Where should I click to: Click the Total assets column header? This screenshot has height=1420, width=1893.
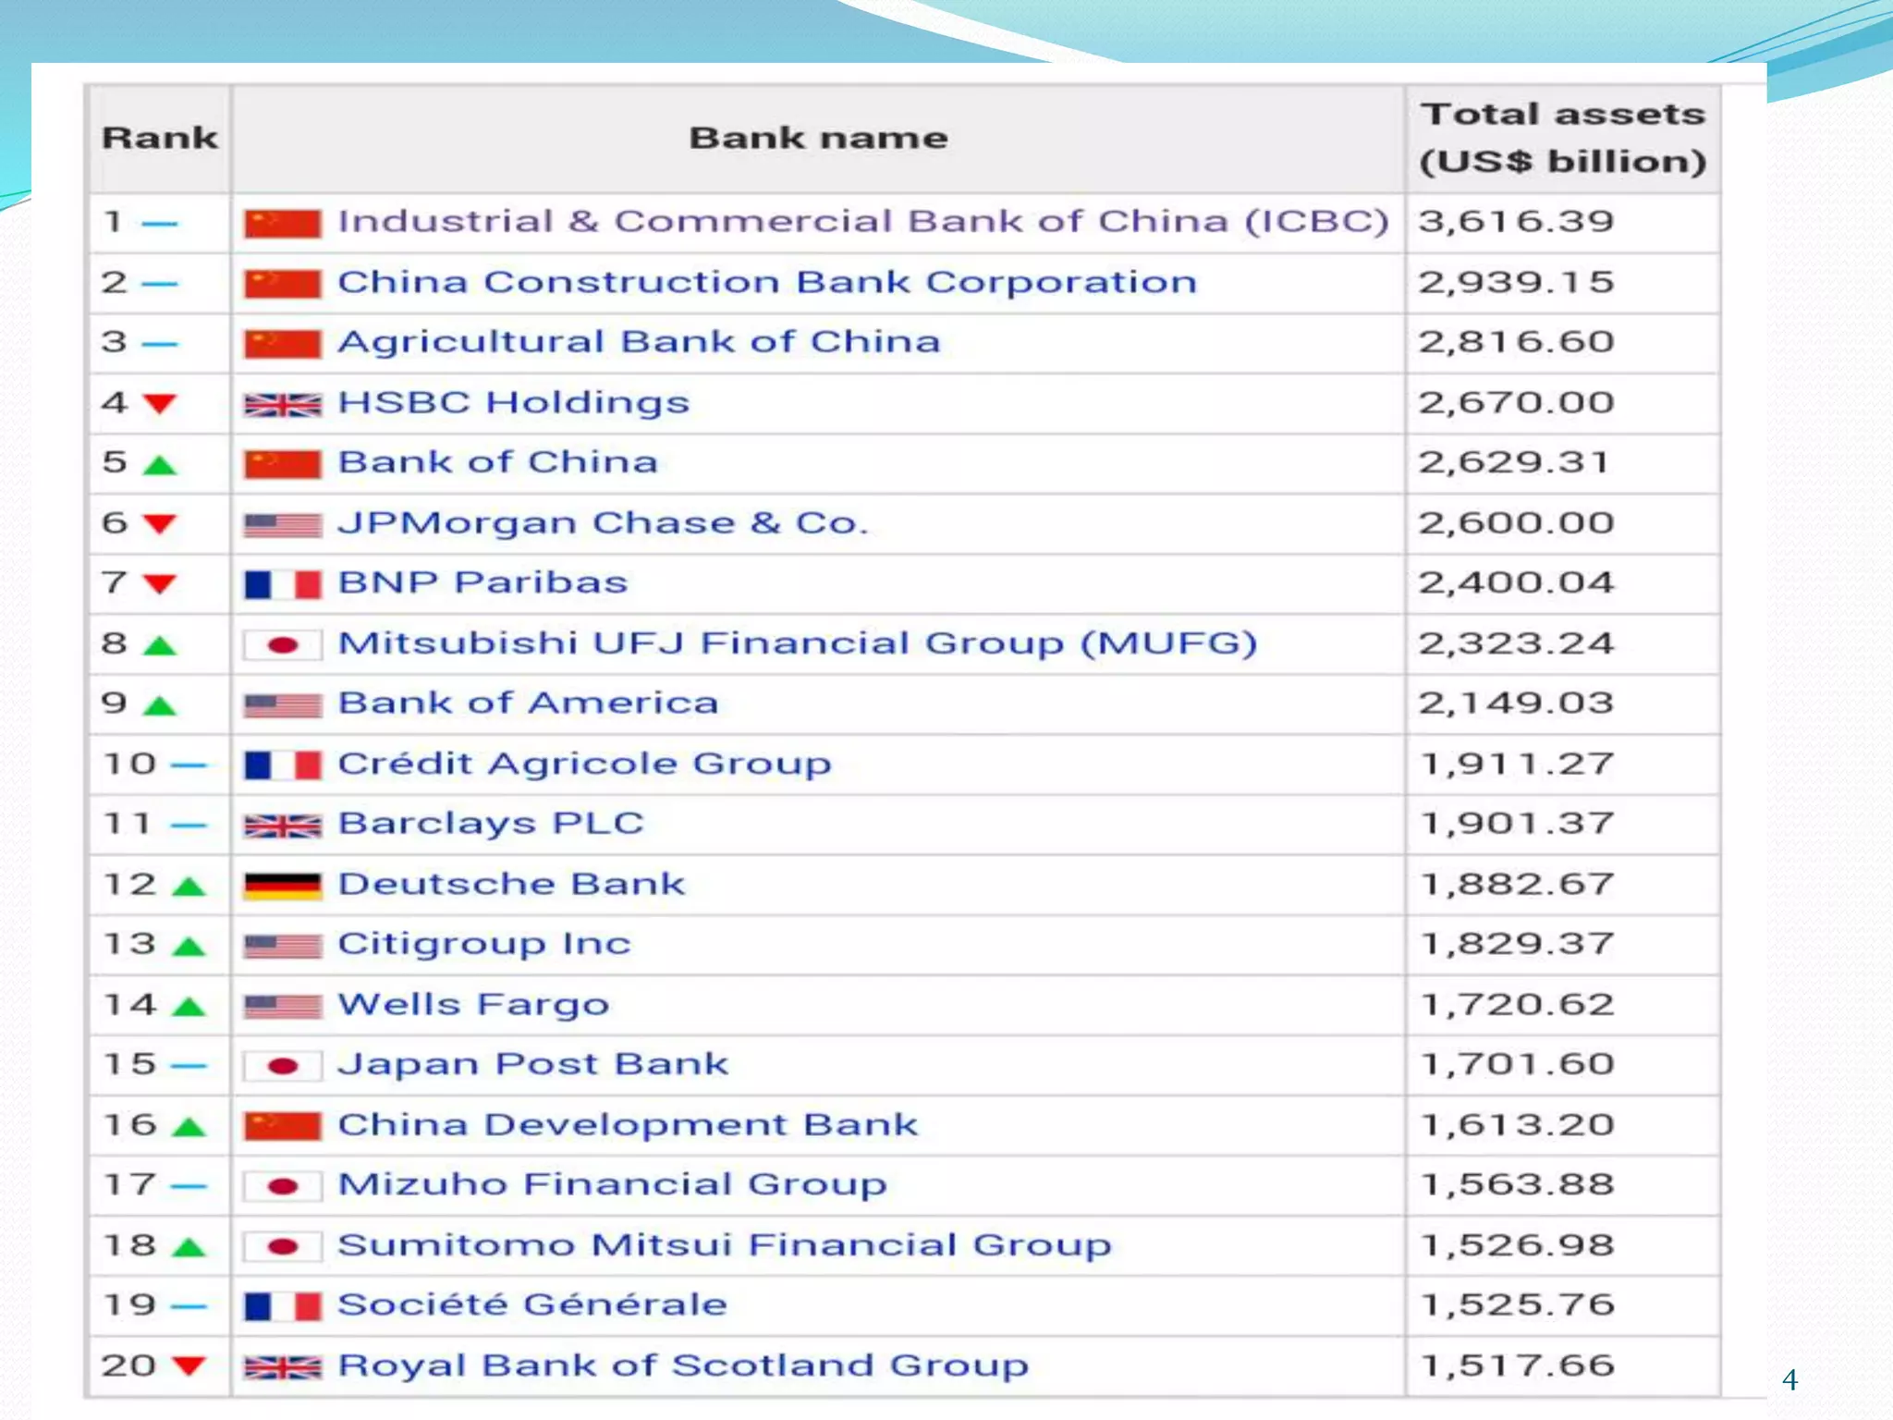(1562, 139)
